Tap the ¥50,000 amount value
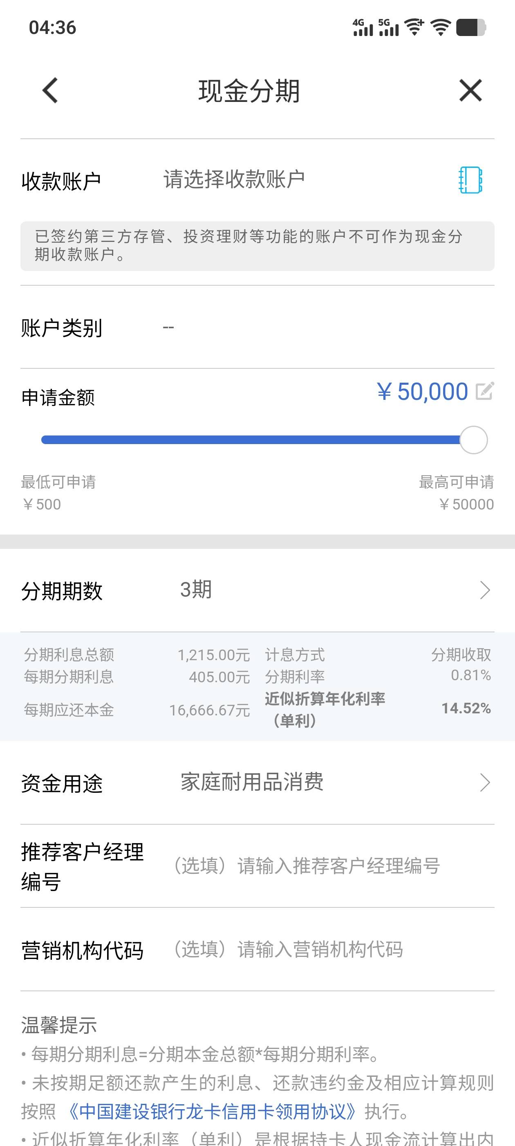Screen dimensions: 515x1146 422,392
